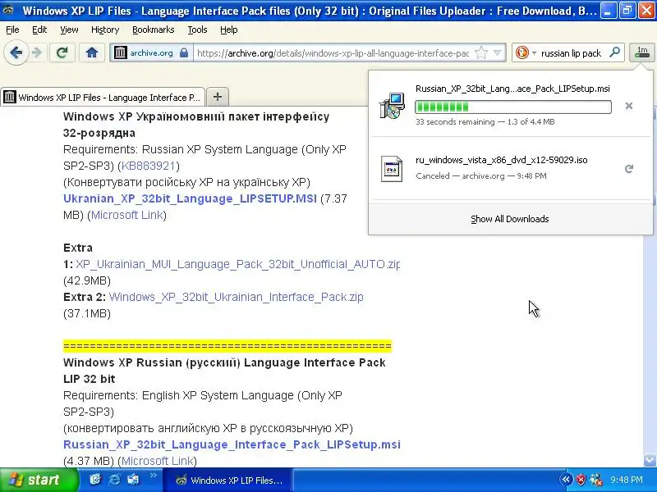657x492 pixels.
Task: Download Russian_XP_32bit_Language_Interface_Pack_LIPSetup.msi link
Action: pyautogui.click(x=232, y=444)
